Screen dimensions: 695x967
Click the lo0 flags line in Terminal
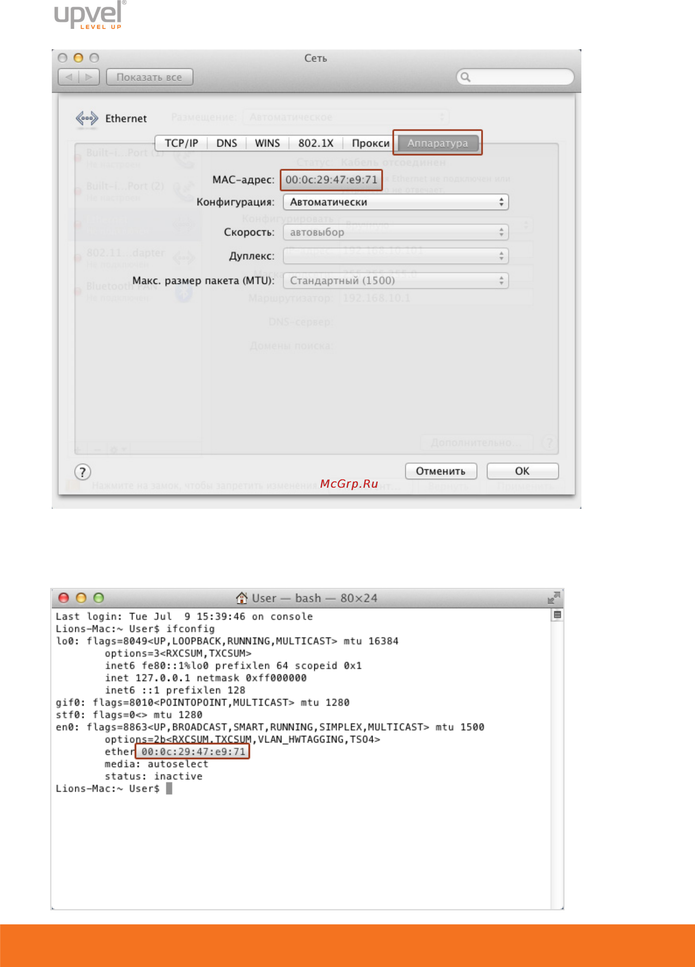tap(227, 641)
